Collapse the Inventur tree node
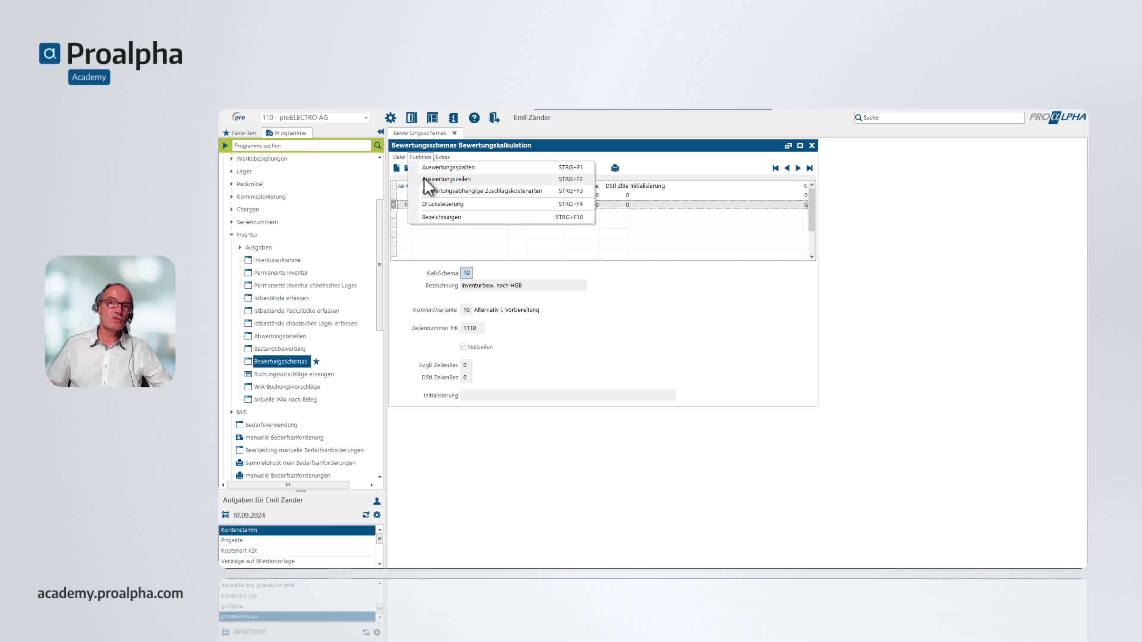The height and width of the screenshot is (642, 1142). (x=231, y=235)
